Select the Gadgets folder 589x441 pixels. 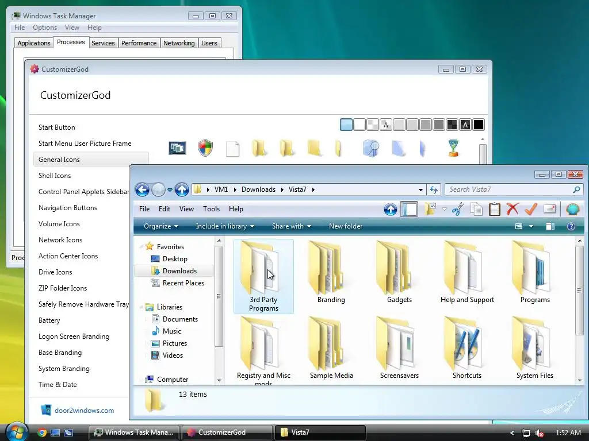point(399,272)
